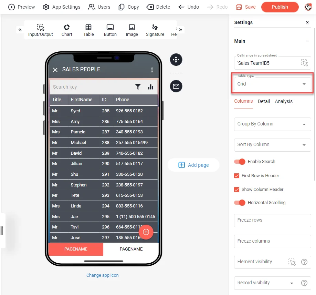This screenshot has height=295, width=316.
Task: Open the account profile icon
Action: tap(308, 7)
